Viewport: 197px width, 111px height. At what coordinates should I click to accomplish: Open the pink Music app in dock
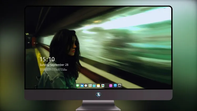(x=111, y=85)
